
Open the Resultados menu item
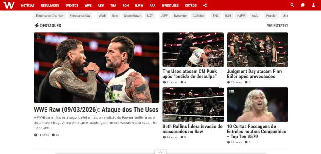pyautogui.click(x=50, y=6)
